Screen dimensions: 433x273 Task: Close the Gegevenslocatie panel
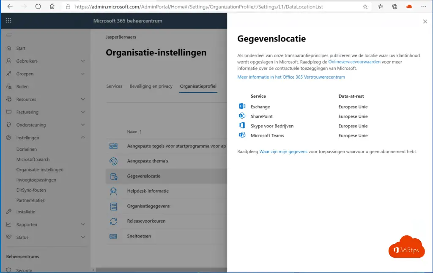pyautogui.click(x=425, y=22)
